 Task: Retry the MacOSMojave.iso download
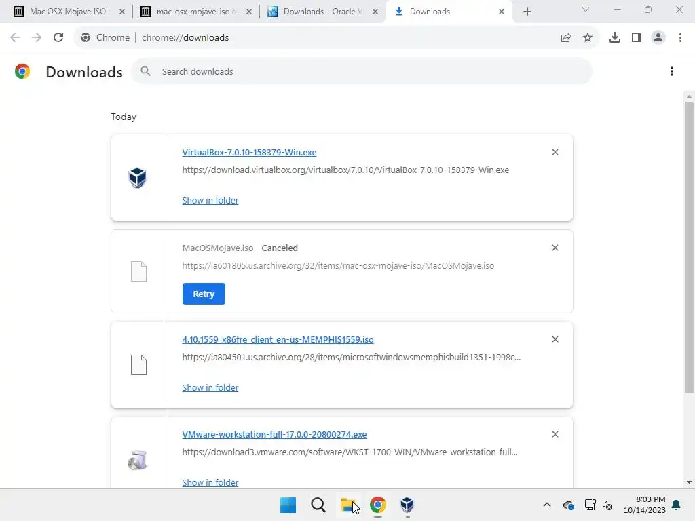pos(204,294)
